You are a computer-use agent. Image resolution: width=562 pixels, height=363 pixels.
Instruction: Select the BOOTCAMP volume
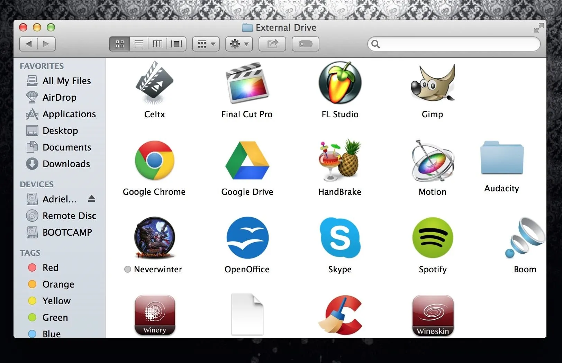[x=60, y=232]
